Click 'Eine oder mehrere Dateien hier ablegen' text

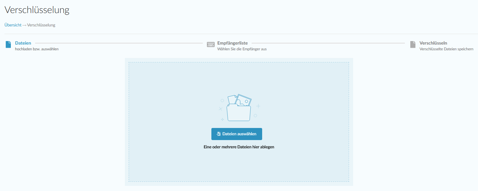pyautogui.click(x=239, y=147)
